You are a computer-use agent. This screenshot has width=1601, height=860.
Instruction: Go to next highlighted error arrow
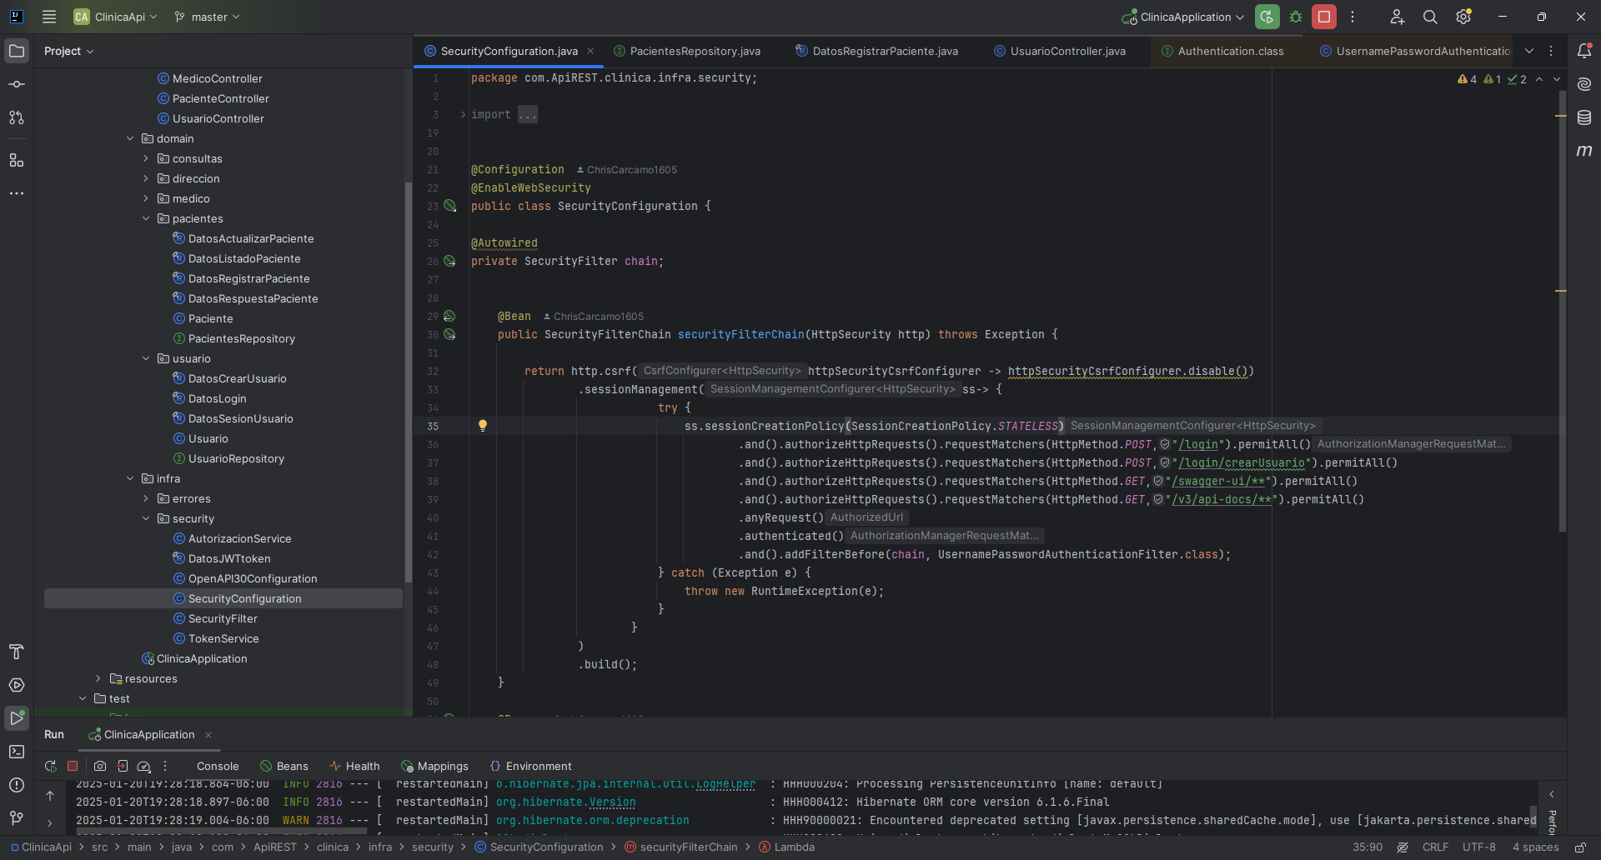pos(1557,79)
